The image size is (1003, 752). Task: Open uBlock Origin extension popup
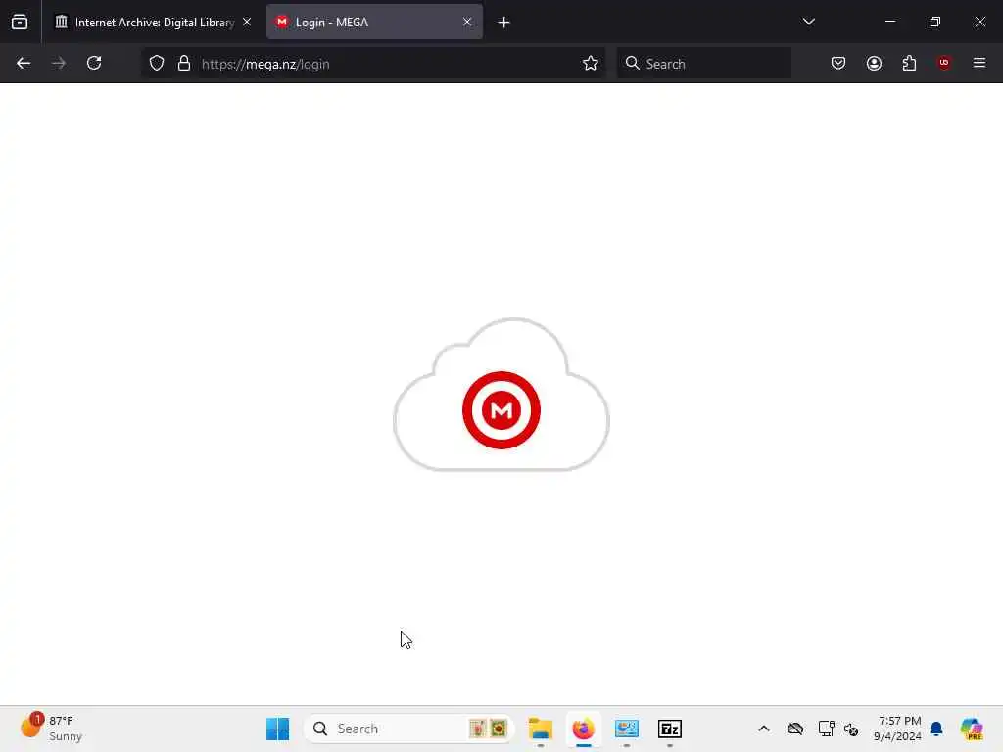point(944,63)
